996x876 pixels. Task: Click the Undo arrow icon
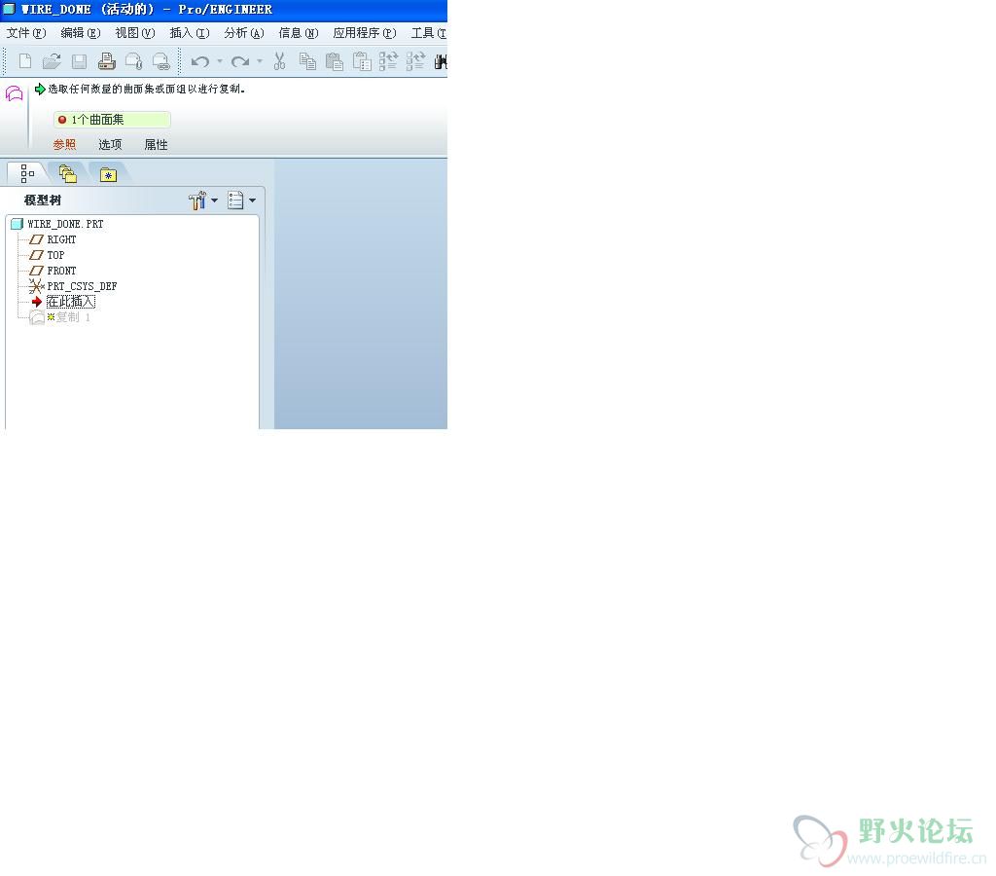coord(200,61)
